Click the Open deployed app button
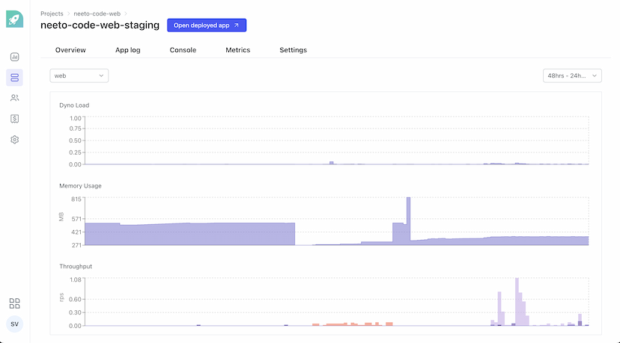620x343 pixels. [207, 25]
